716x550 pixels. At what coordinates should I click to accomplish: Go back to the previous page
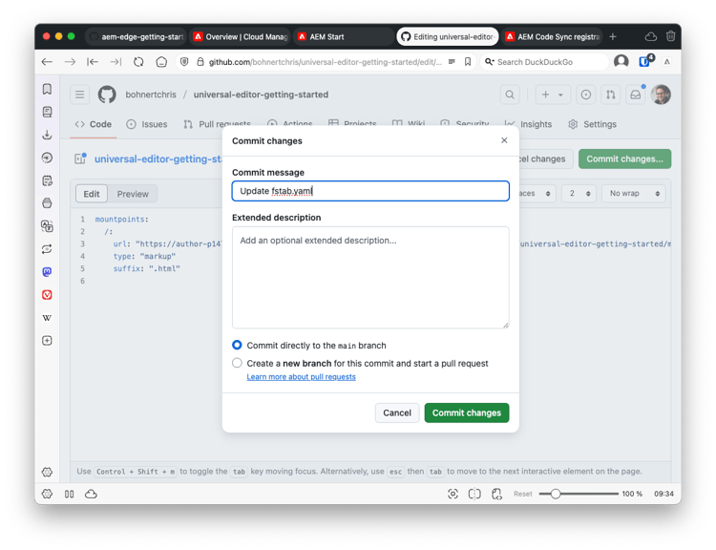coord(47,62)
